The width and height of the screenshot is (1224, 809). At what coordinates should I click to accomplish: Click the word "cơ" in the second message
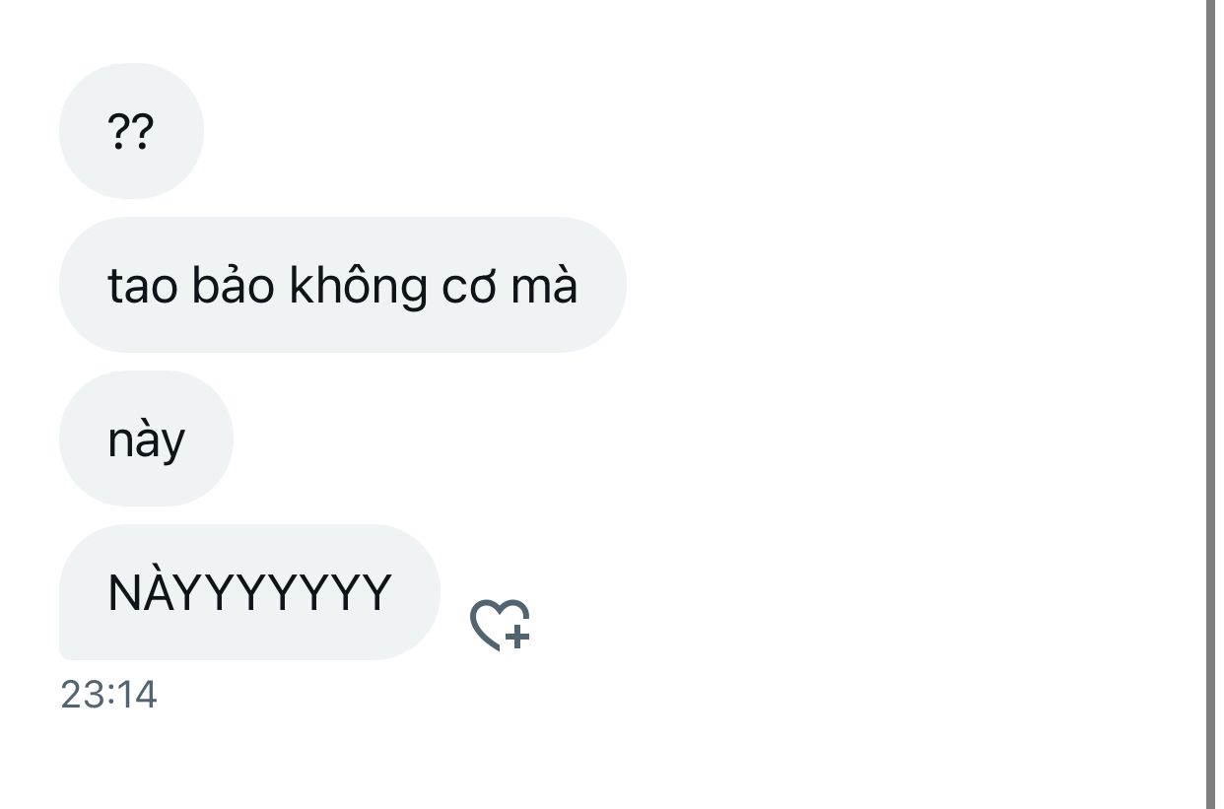470,288
